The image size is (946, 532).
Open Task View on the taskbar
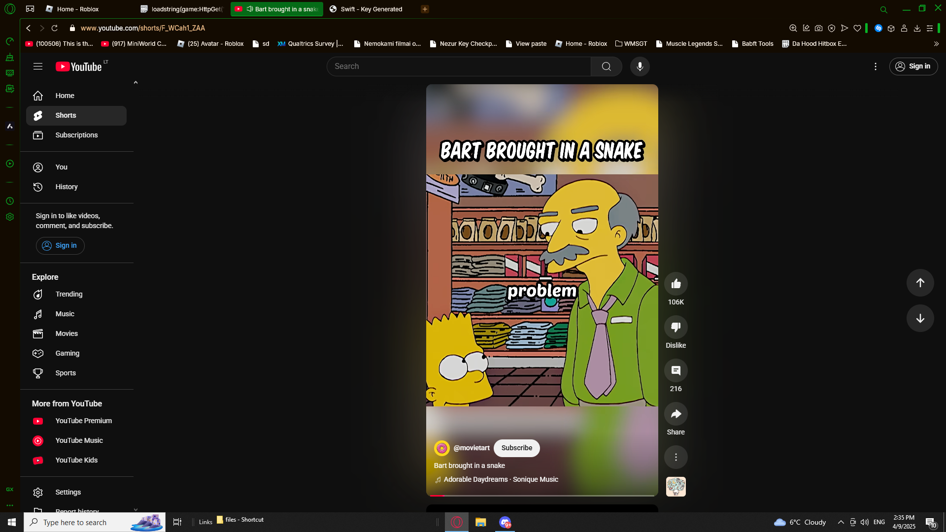[177, 522]
